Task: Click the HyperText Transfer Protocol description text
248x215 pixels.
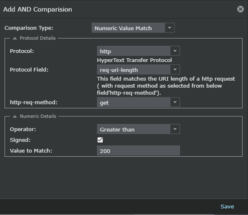Action: [134, 60]
